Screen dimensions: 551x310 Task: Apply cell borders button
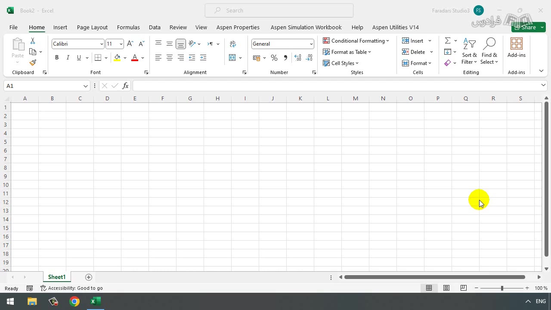98,58
